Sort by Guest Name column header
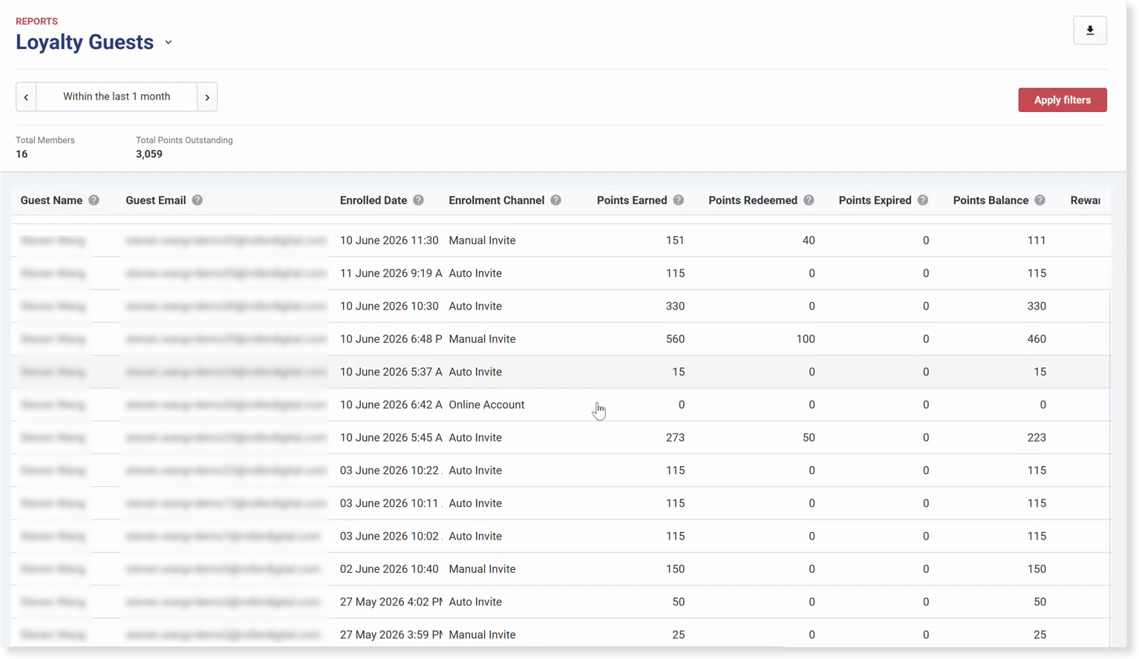 [51, 200]
